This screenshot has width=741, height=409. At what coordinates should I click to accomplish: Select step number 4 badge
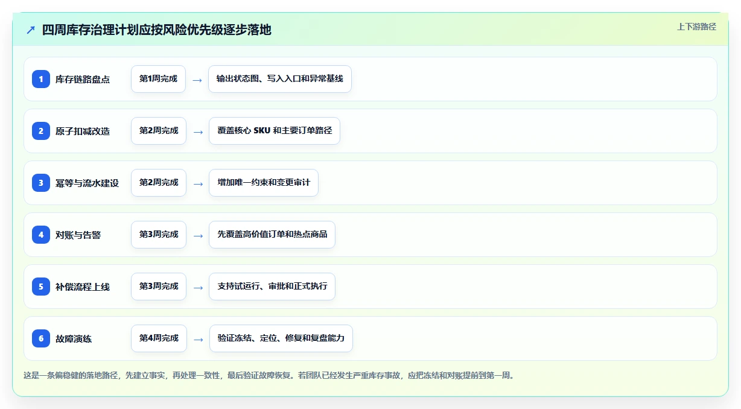pos(41,235)
